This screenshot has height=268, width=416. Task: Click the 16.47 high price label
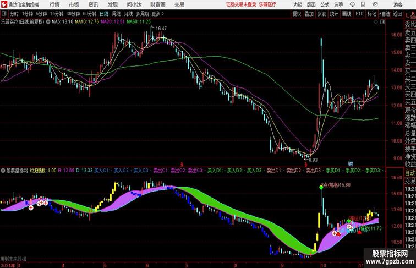pyautogui.click(x=161, y=28)
